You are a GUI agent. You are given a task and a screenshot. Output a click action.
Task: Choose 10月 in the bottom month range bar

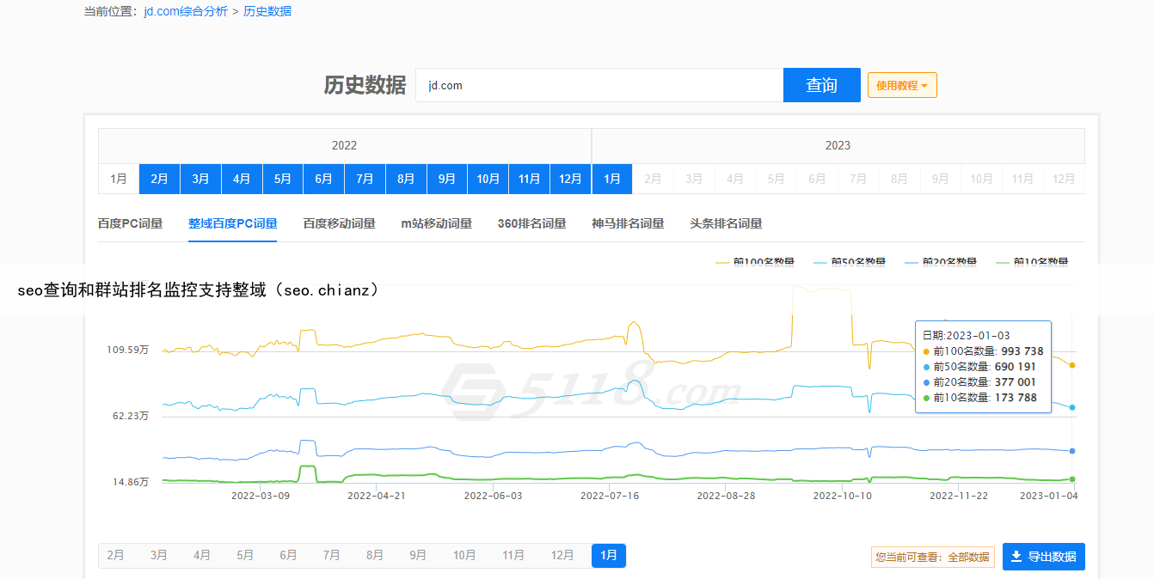click(464, 556)
